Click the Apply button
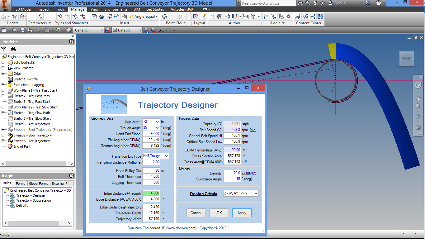This screenshot has height=239, width=425. 242,213
